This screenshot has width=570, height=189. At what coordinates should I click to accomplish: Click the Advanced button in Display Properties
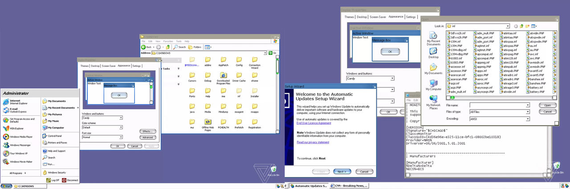[x=147, y=138]
